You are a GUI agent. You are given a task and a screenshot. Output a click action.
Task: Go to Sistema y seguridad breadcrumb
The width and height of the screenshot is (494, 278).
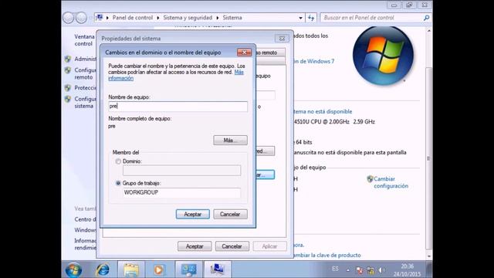tap(188, 18)
